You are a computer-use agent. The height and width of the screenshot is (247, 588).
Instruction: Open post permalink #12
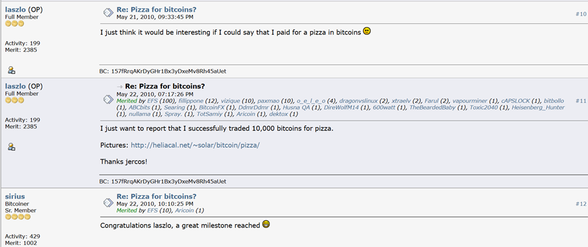pyautogui.click(x=580, y=204)
